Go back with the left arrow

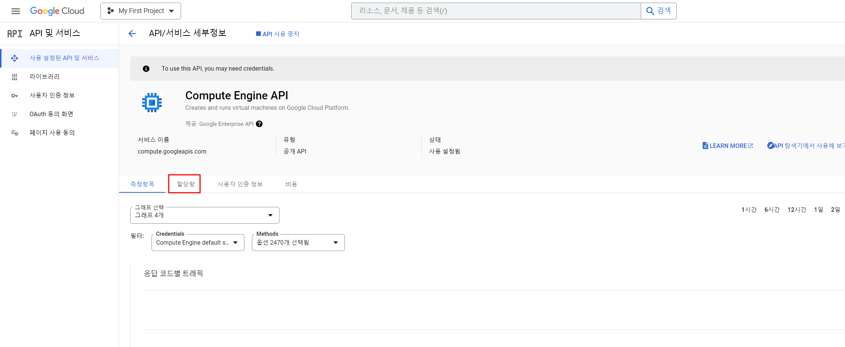pos(132,34)
